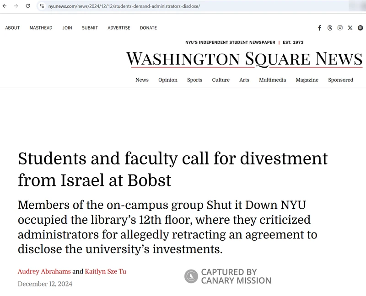Go to the News section
This screenshot has height=296, width=366.
[x=142, y=80]
